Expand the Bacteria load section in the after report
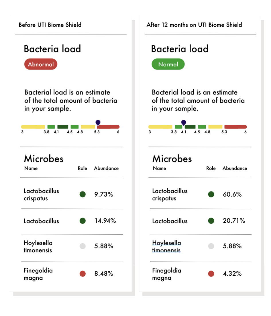 pos(179,49)
